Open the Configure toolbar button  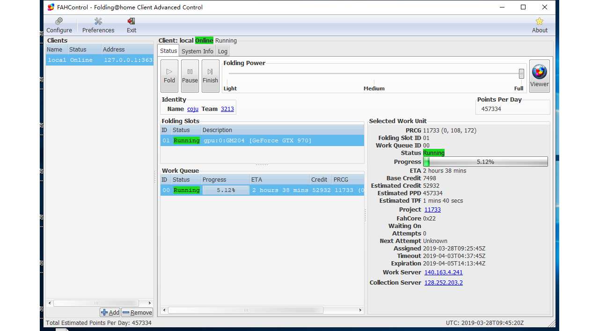(x=59, y=25)
